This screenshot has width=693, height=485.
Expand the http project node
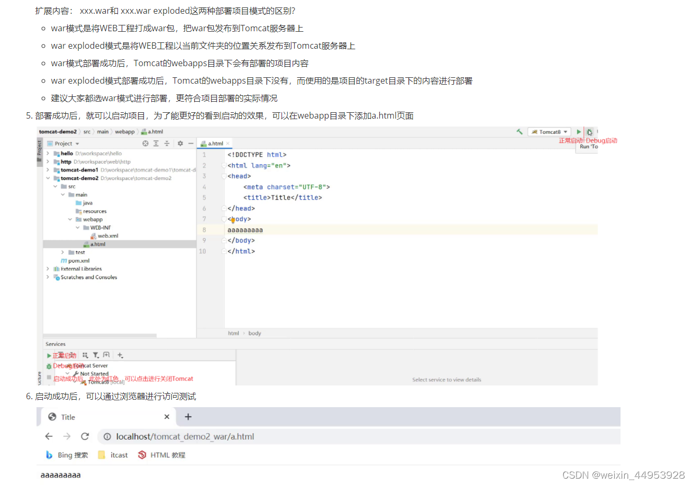[48, 161]
